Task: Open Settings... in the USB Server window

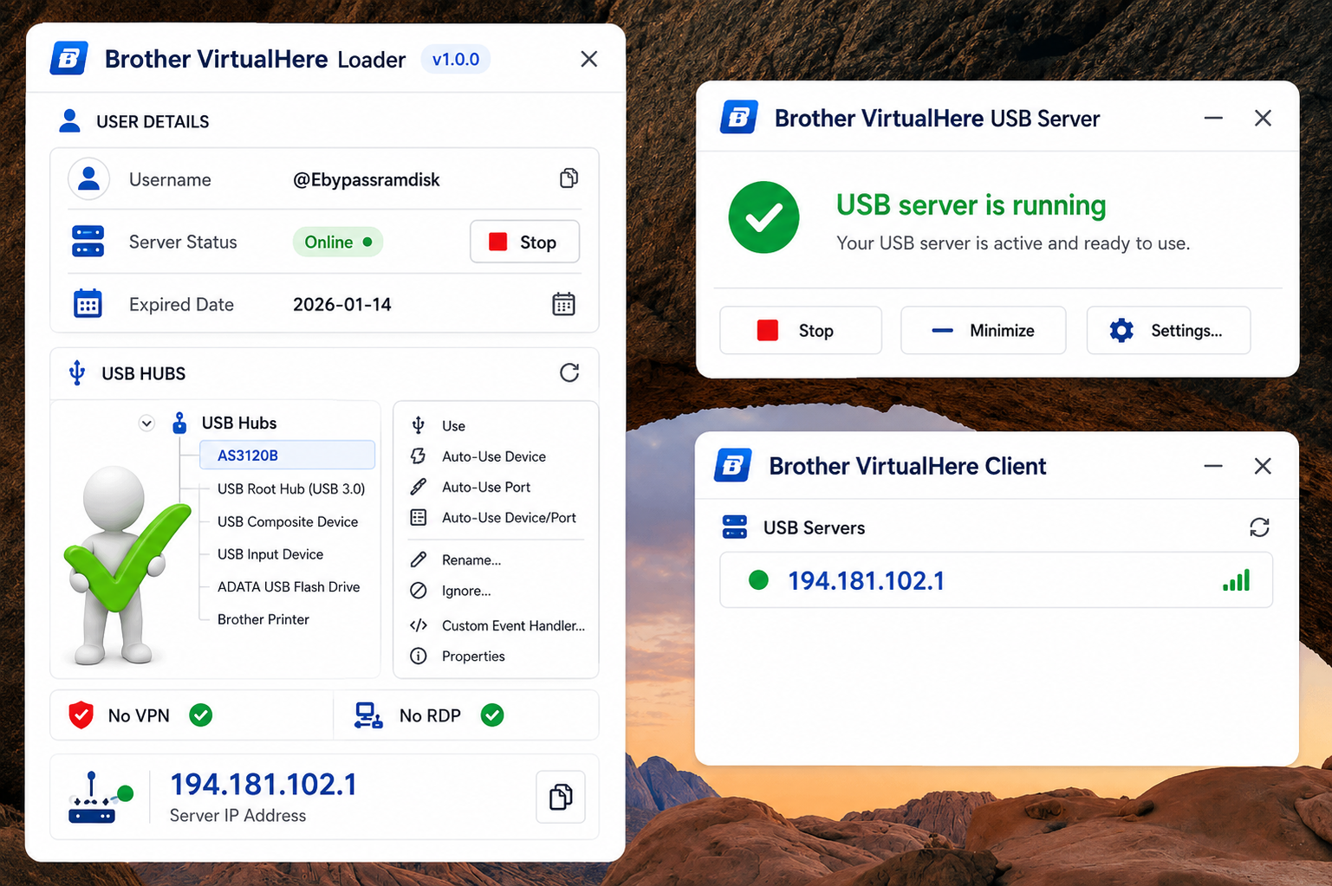Action: [x=1168, y=330]
